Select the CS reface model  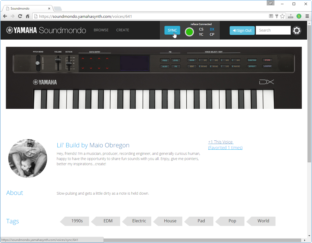[201, 29]
